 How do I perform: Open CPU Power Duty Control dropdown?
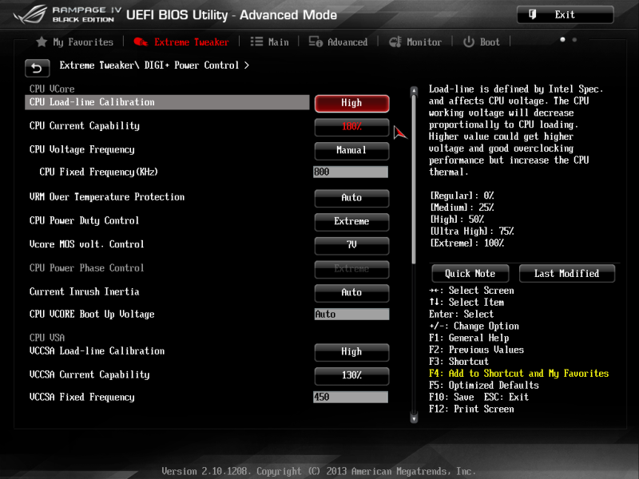(x=351, y=221)
